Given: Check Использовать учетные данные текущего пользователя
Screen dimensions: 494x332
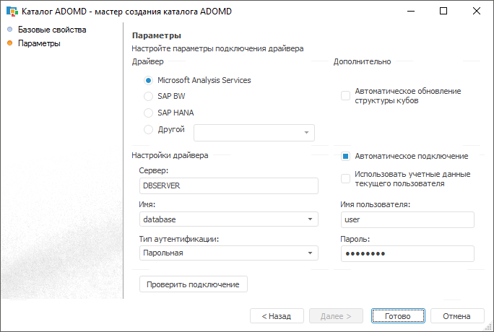Looking at the screenshot, I should tap(345, 178).
